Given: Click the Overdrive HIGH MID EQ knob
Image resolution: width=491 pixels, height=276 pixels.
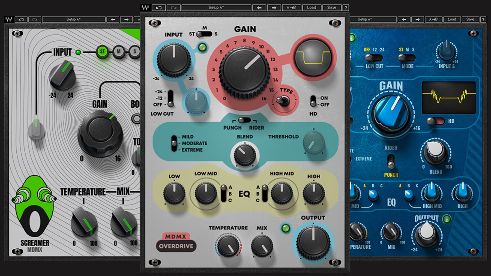Looking at the screenshot, I should [x=282, y=193].
